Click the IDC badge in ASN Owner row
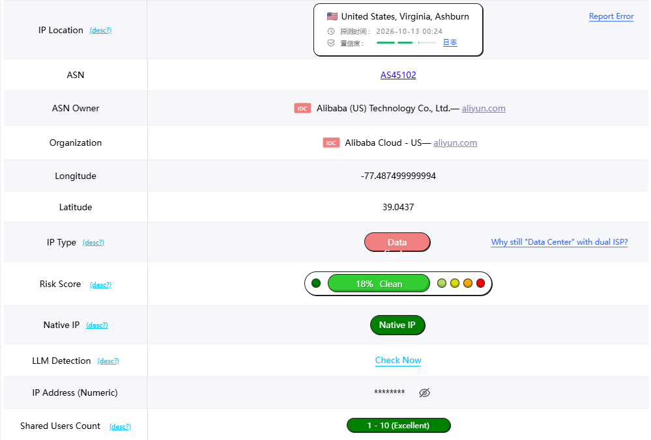651x440 pixels. pos(302,109)
